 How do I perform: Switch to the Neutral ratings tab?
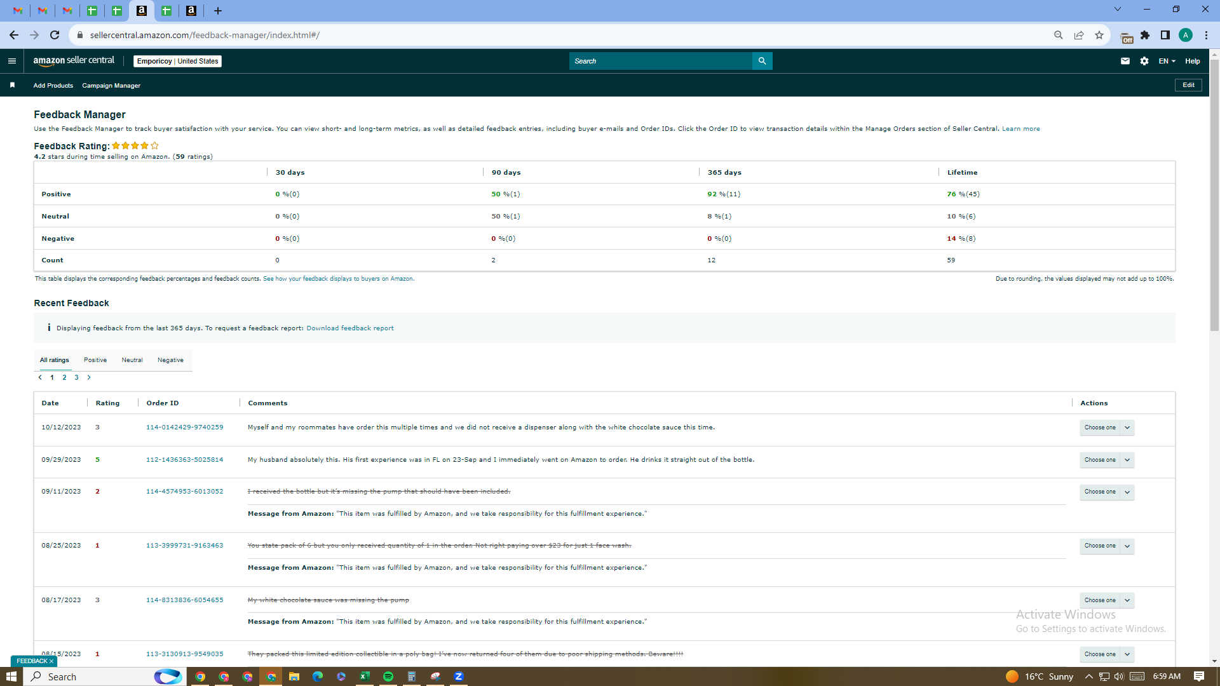[132, 360]
